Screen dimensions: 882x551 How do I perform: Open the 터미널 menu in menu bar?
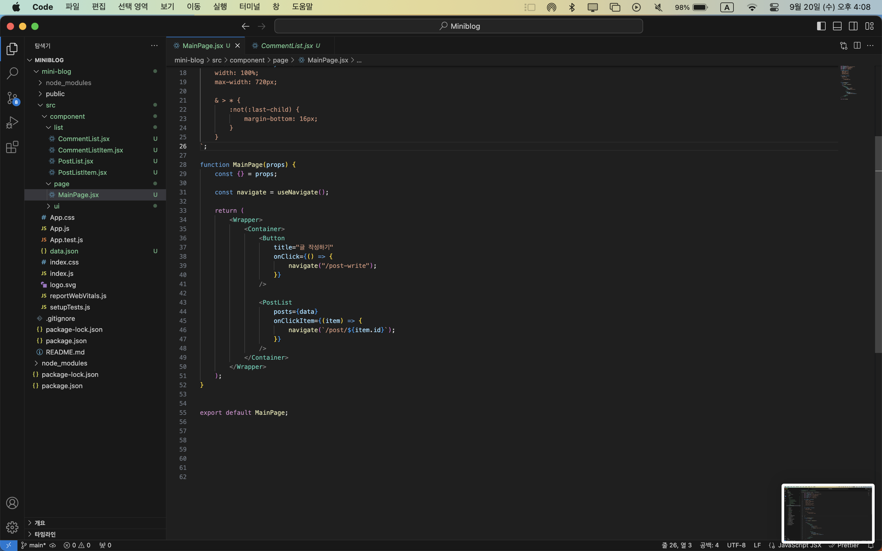pyautogui.click(x=249, y=7)
